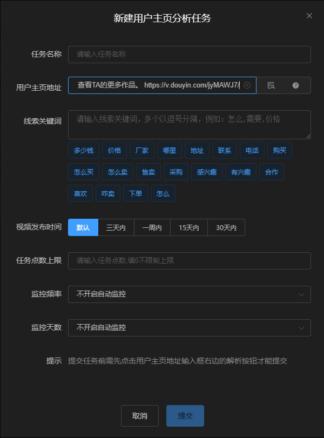Viewport: 324px width, 438px height.
Task: Select the 三天内 publish time option
Action: pos(116,227)
